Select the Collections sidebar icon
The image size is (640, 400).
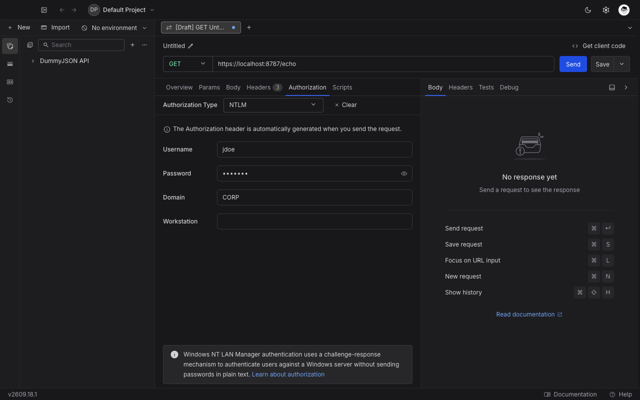click(10, 46)
